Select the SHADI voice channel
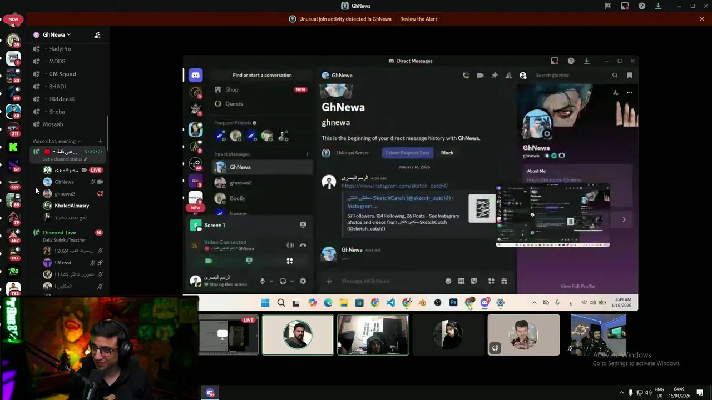Viewport: 712px width, 400px height. tap(69, 87)
